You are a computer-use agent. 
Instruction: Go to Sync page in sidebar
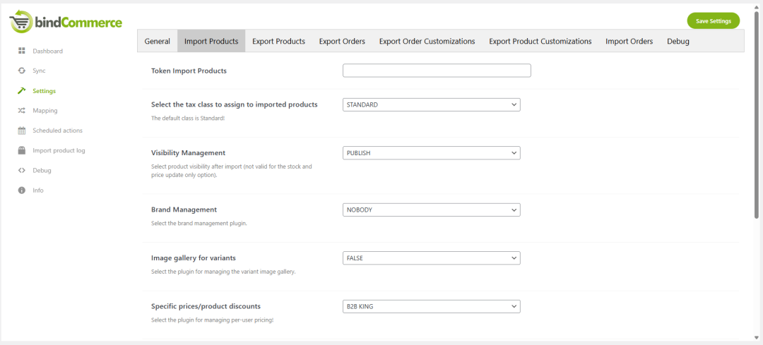pyautogui.click(x=39, y=71)
